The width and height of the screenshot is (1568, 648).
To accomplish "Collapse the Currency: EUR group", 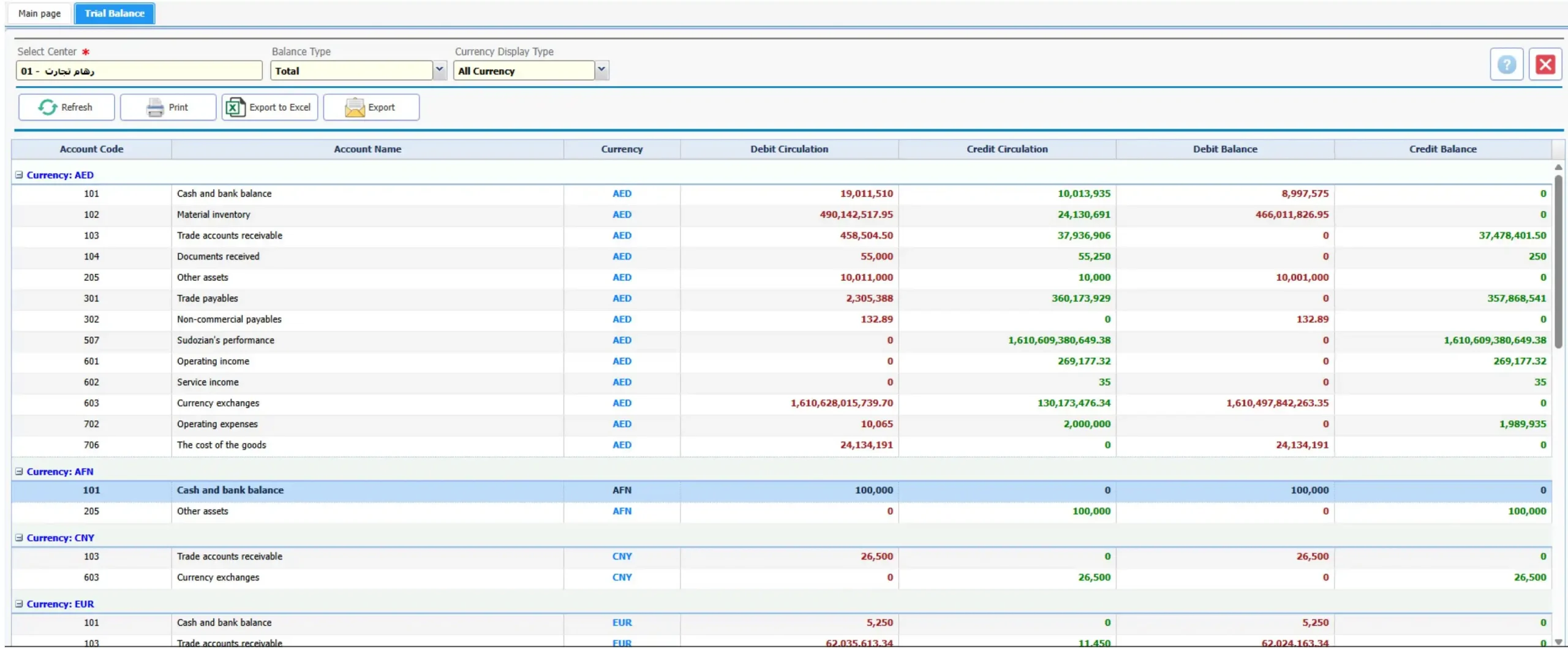I will coord(19,604).
